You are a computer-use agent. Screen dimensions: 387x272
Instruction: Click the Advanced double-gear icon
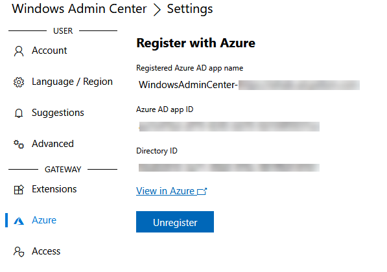pos(19,144)
